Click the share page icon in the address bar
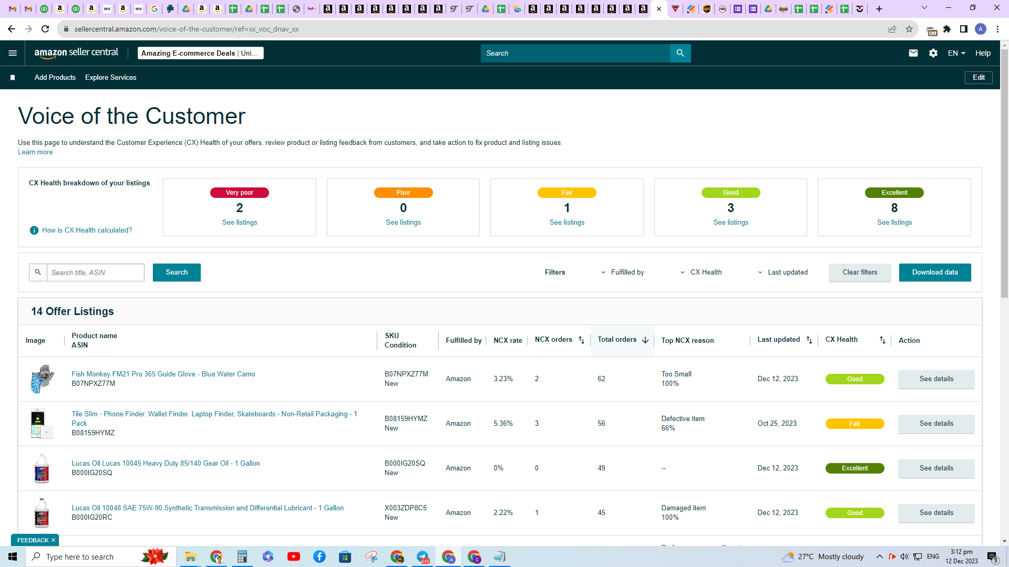The width and height of the screenshot is (1009, 567). point(892,29)
